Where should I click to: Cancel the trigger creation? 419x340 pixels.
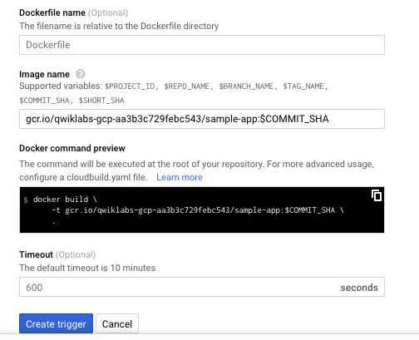pos(117,323)
